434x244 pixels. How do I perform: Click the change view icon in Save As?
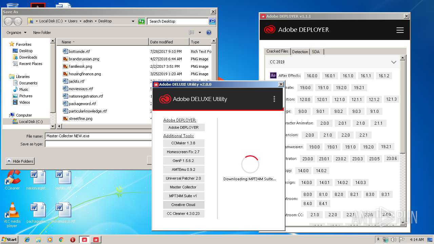pyautogui.click(x=192, y=33)
